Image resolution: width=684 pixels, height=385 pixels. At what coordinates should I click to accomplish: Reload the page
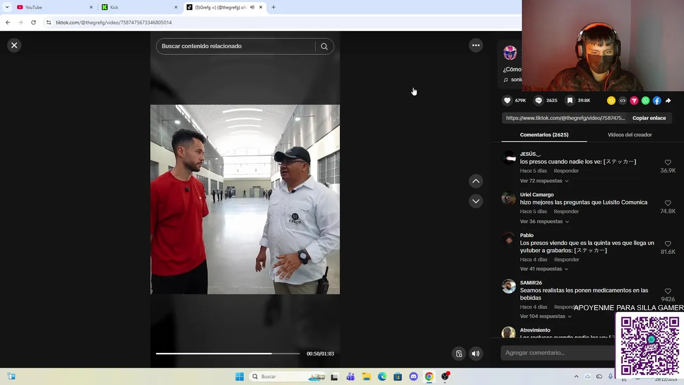[33, 22]
